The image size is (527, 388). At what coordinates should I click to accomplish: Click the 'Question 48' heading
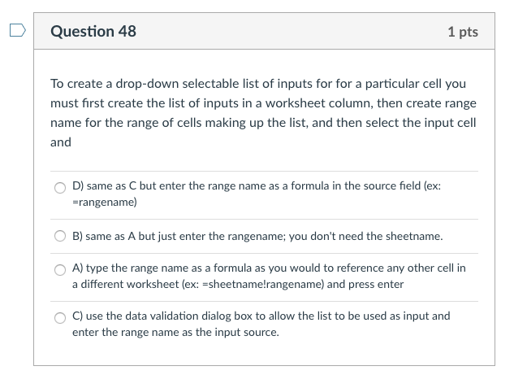point(93,32)
